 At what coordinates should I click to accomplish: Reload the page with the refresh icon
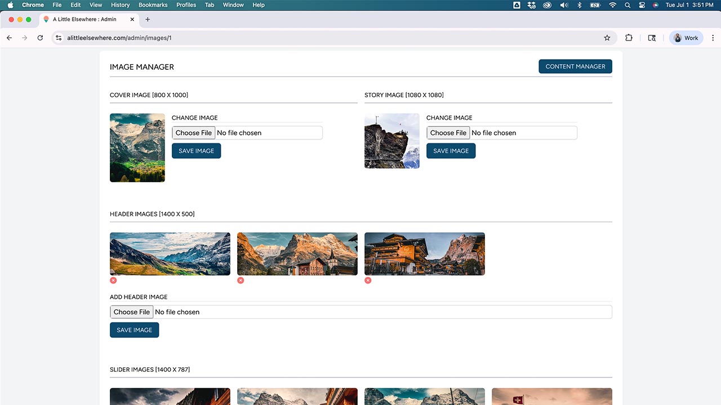(x=40, y=38)
